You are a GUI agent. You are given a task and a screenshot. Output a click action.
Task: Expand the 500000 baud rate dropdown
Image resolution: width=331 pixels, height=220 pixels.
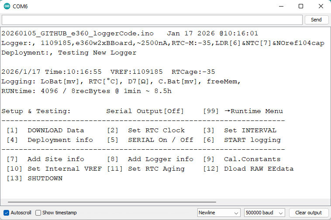264,213
